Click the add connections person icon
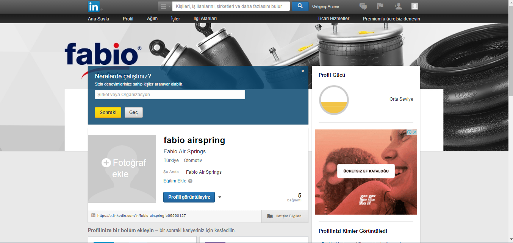 tap(397, 6)
